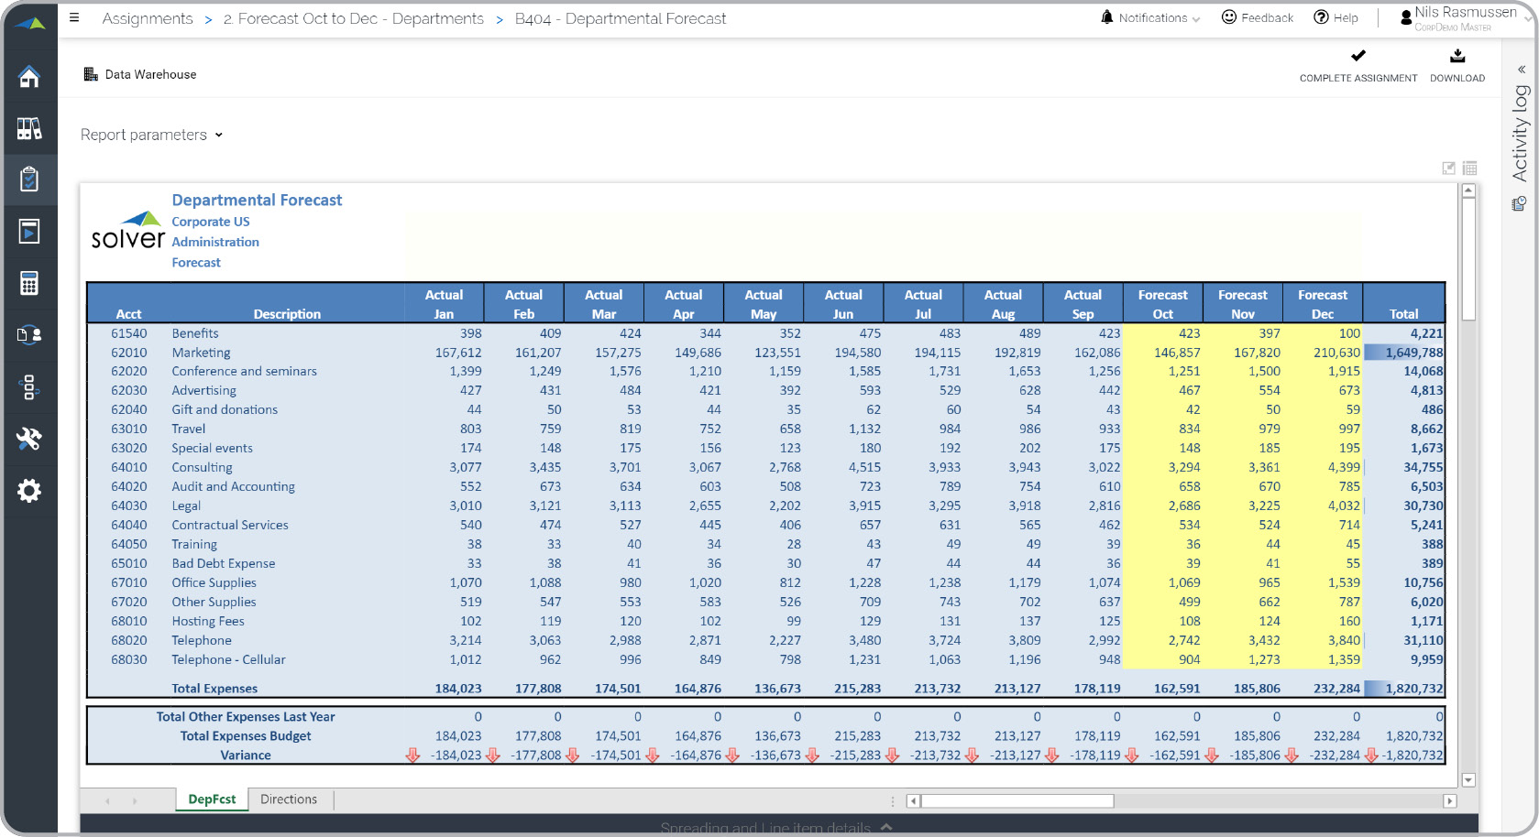1539x837 pixels.
Task: Click the scrollbar up arrow
Action: point(1468,190)
